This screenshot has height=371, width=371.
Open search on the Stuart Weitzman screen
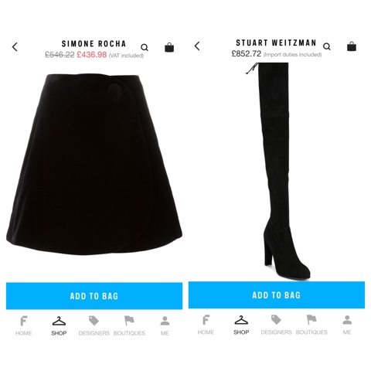(327, 46)
